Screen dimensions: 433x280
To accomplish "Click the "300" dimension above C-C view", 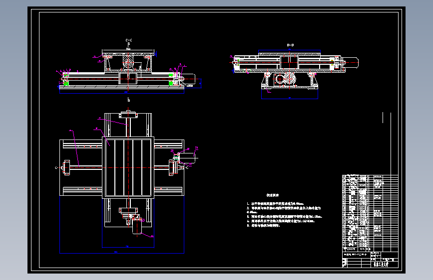I will point(128,49).
